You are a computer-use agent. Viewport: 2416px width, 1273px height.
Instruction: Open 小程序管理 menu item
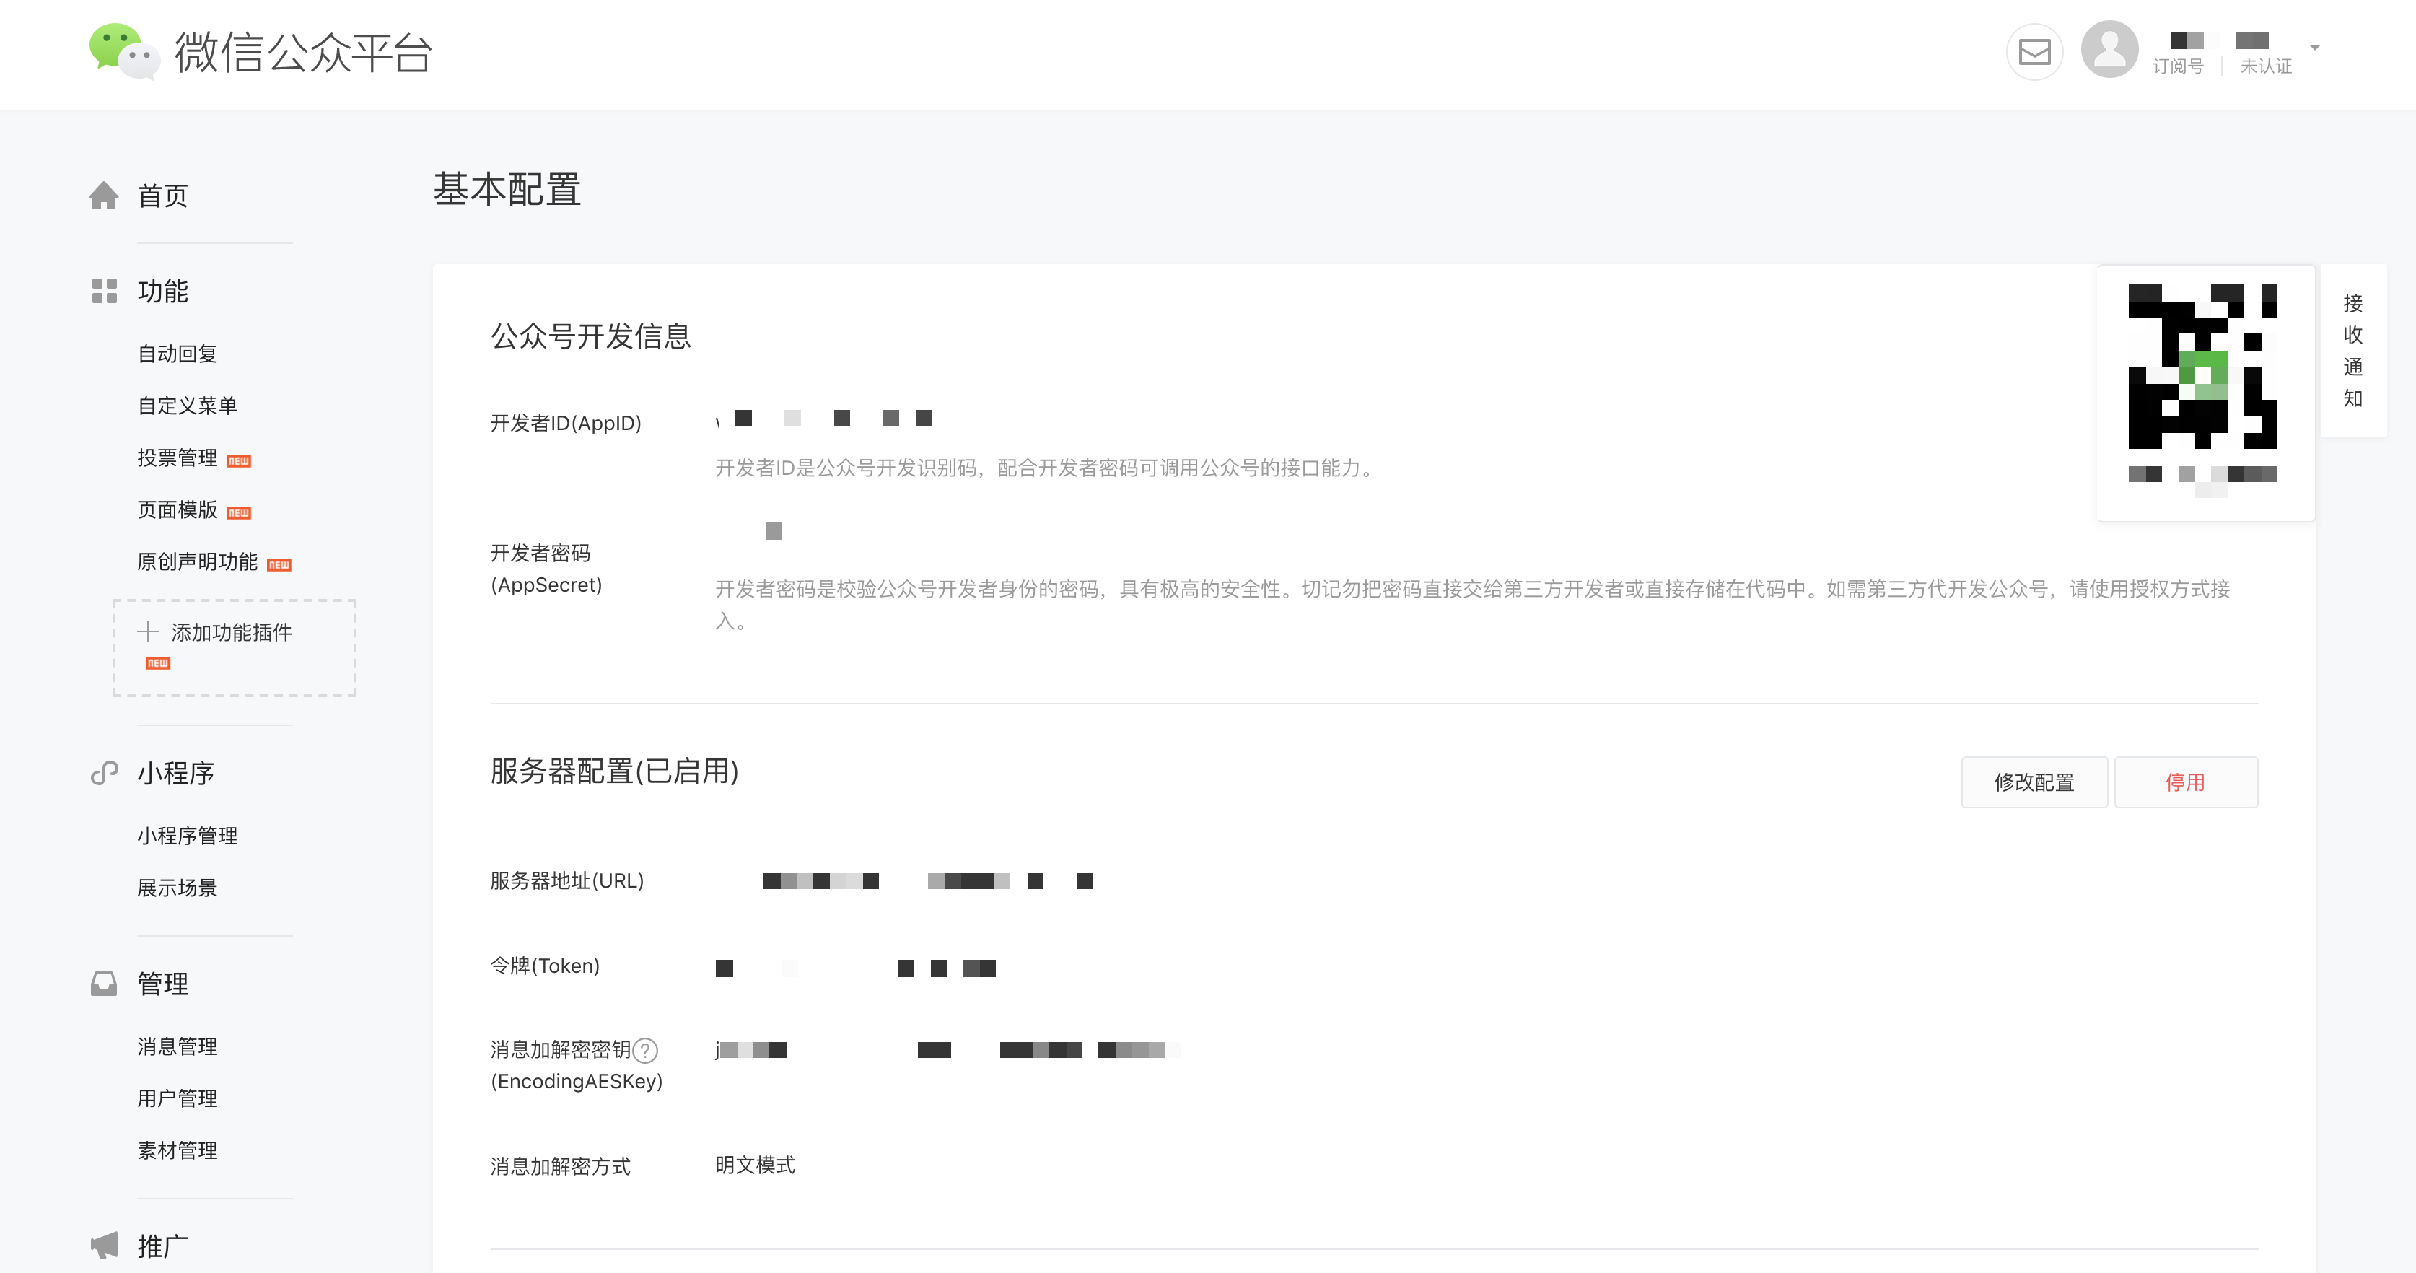(x=188, y=836)
